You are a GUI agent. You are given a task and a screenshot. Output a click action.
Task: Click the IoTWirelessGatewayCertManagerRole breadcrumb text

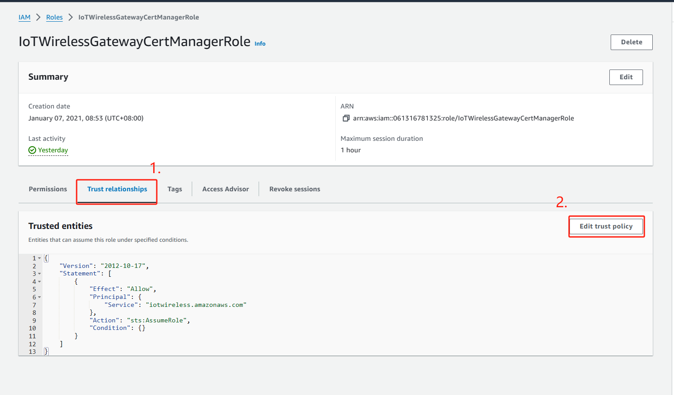(139, 17)
